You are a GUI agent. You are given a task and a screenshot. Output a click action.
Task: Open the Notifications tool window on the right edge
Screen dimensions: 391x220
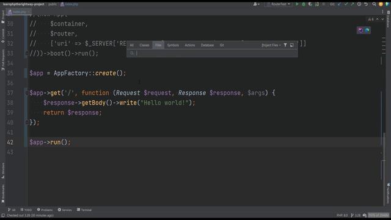pos(389,193)
